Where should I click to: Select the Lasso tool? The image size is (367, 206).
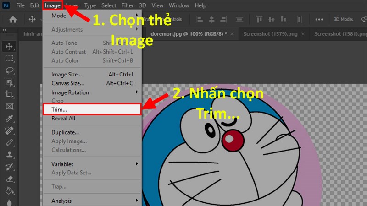(x=9, y=70)
